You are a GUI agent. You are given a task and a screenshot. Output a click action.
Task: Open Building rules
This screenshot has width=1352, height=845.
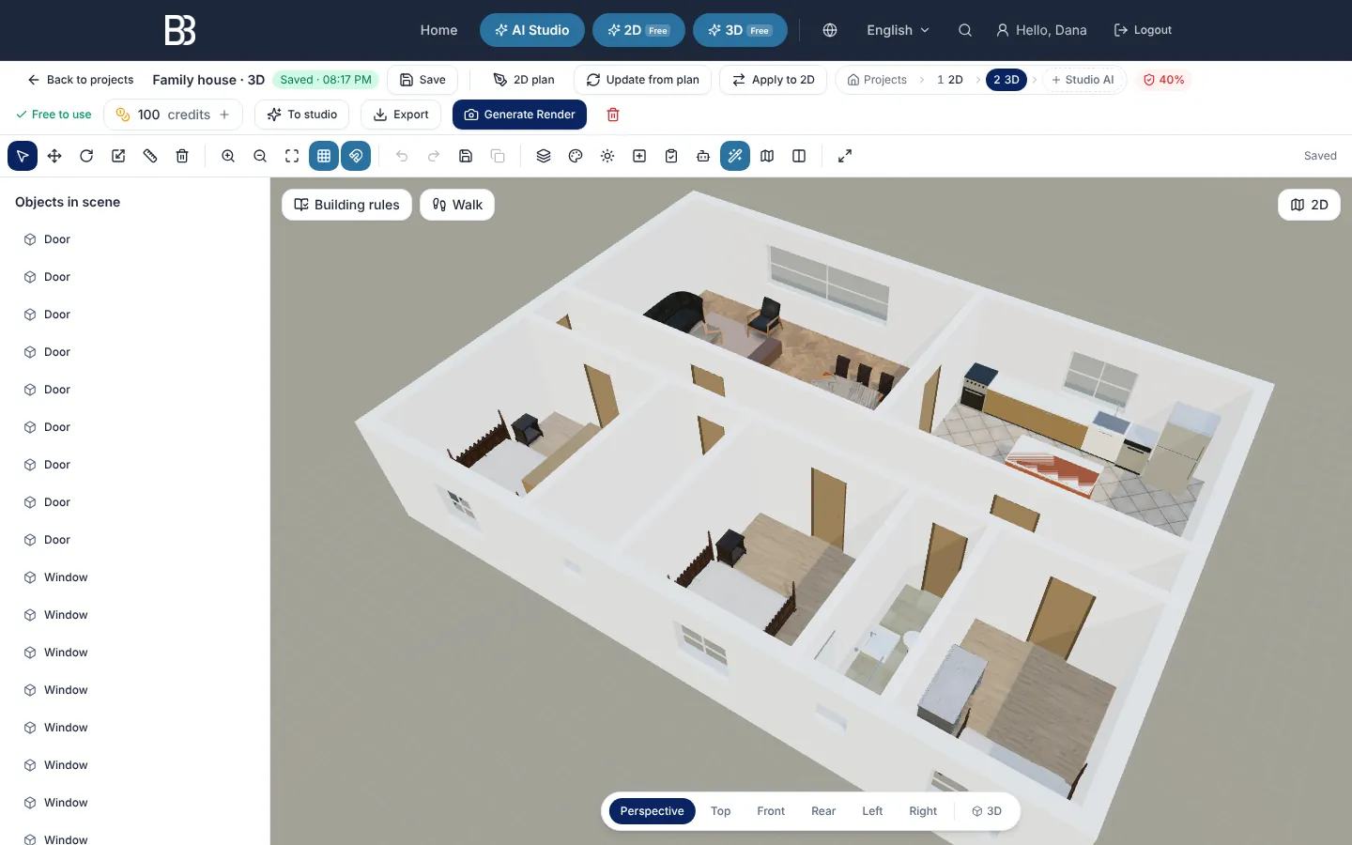coord(346,205)
